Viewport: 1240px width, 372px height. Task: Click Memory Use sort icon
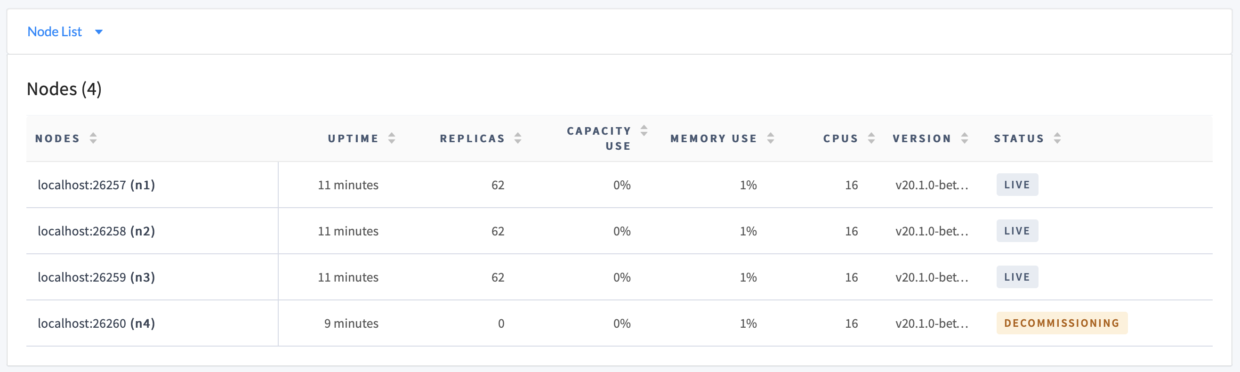[x=771, y=138]
